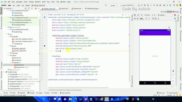Select opened file target icon in project panel
Viewport: 182px width, 102px height.
tap(26, 8)
